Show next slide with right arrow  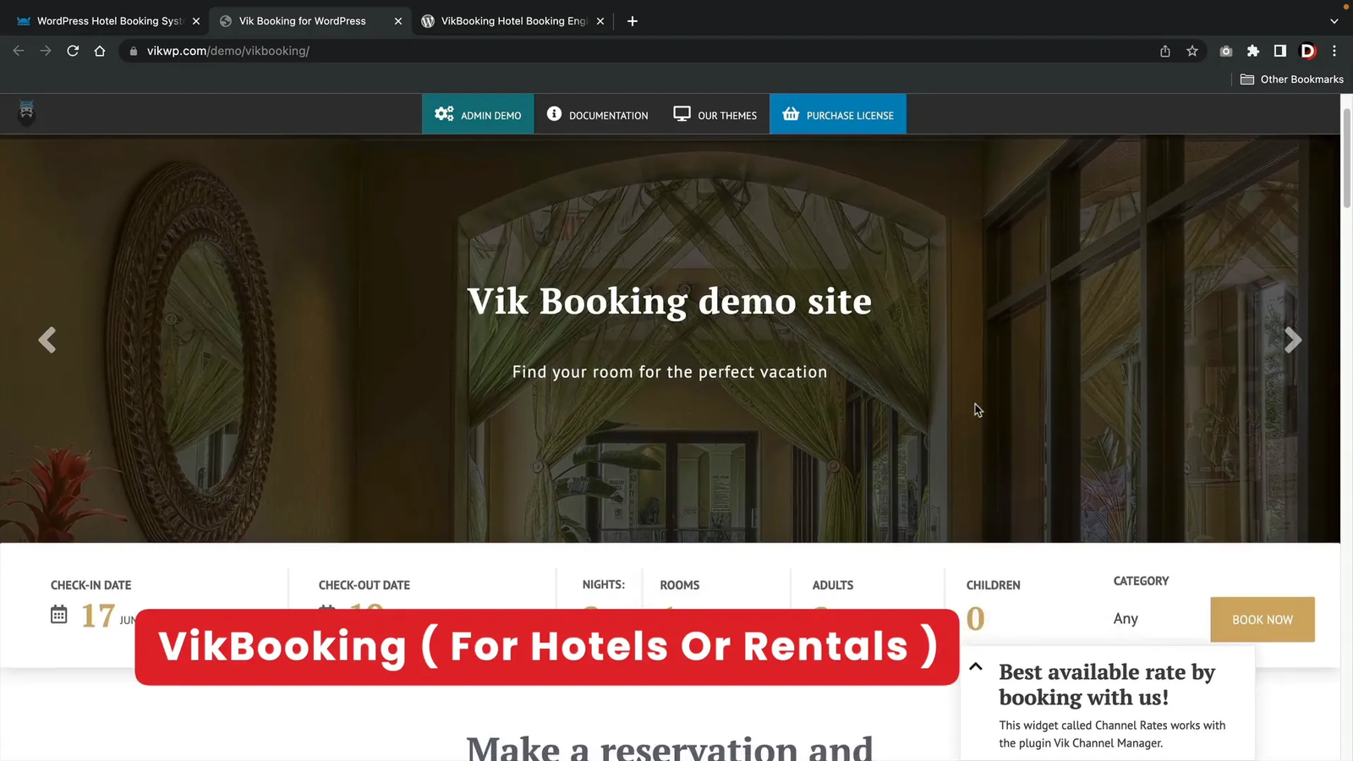click(x=1293, y=340)
